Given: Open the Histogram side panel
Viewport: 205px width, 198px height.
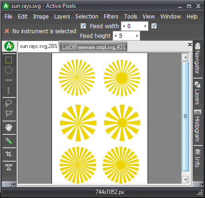Looking at the screenshot, I should click(197, 126).
